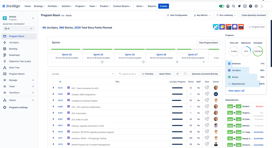This screenshot has height=148, width=272.
Task: Click the star marker under Sprint 26
Action: point(177,62)
